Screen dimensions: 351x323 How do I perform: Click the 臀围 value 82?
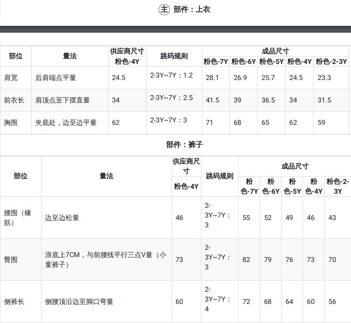[x=246, y=260]
